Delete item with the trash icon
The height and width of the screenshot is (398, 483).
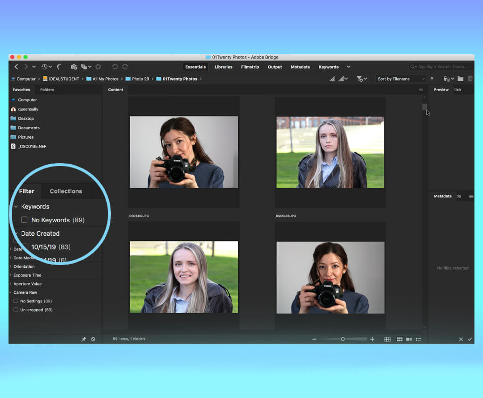(x=470, y=79)
